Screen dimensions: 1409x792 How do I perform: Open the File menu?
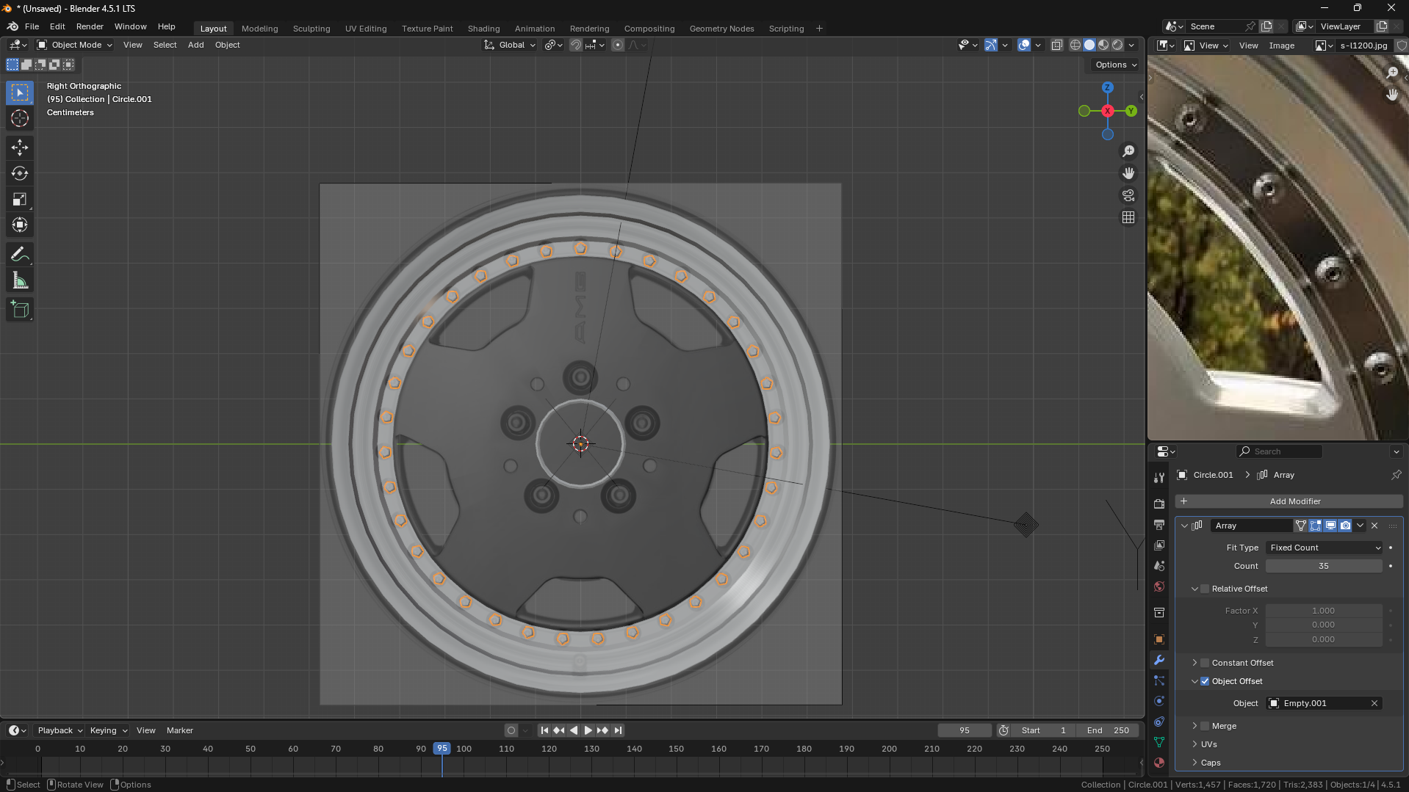[x=32, y=26]
